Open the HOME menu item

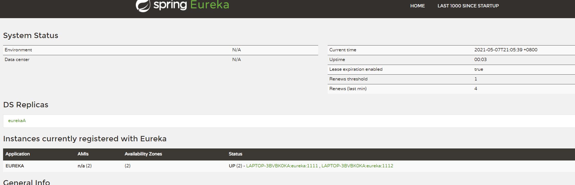pyautogui.click(x=417, y=6)
